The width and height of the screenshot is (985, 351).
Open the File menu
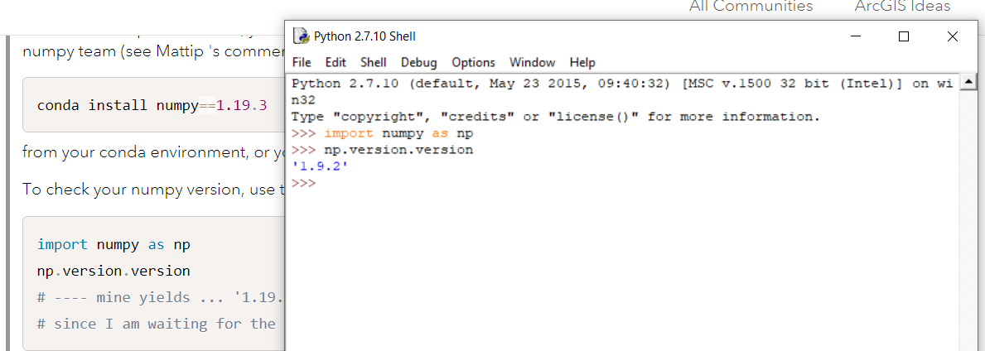302,62
